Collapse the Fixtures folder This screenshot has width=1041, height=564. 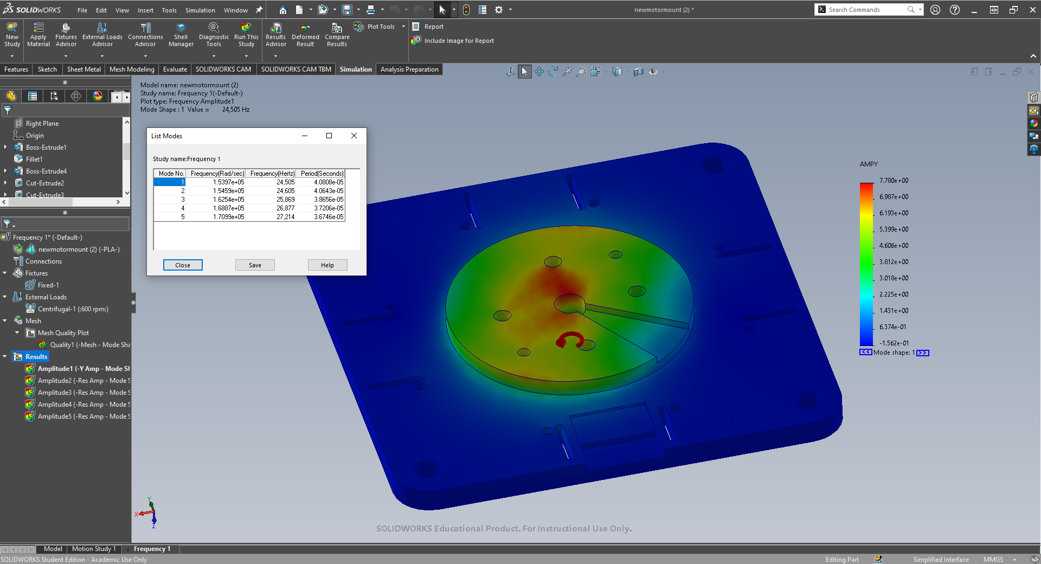(5, 273)
